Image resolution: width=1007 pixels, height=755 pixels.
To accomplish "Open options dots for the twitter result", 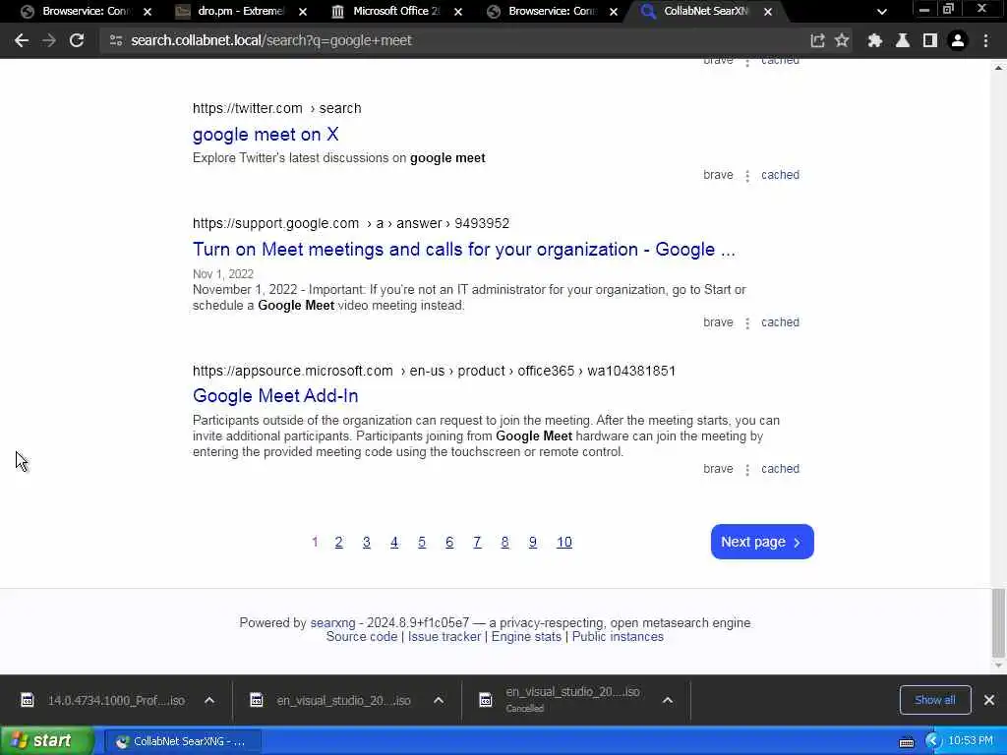I will [x=747, y=176].
